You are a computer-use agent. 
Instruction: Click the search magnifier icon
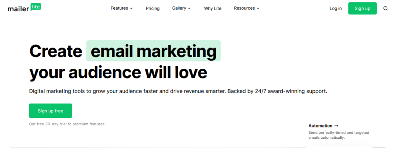386,9
